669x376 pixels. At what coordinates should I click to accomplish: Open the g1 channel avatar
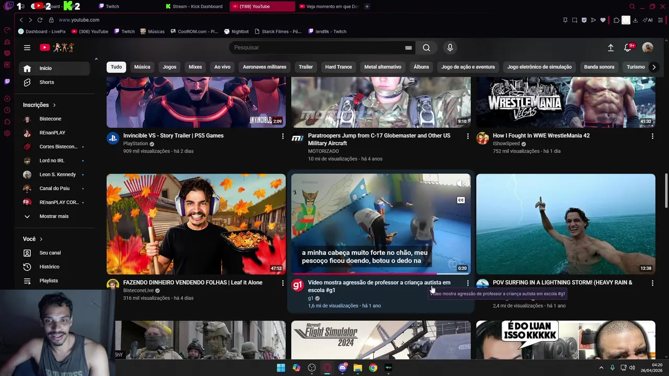(x=297, y=285)
